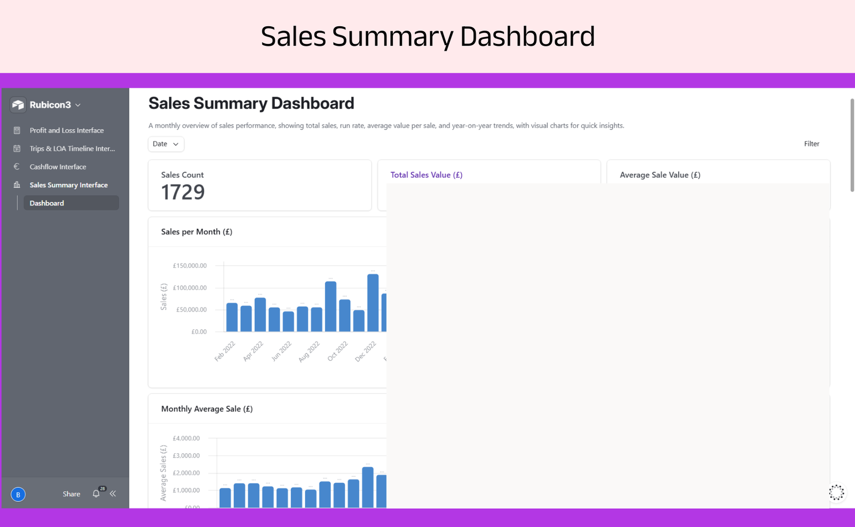855x527 pixels.
Task: Go to Cashflow Interface
Action: [x=58, y=167]
